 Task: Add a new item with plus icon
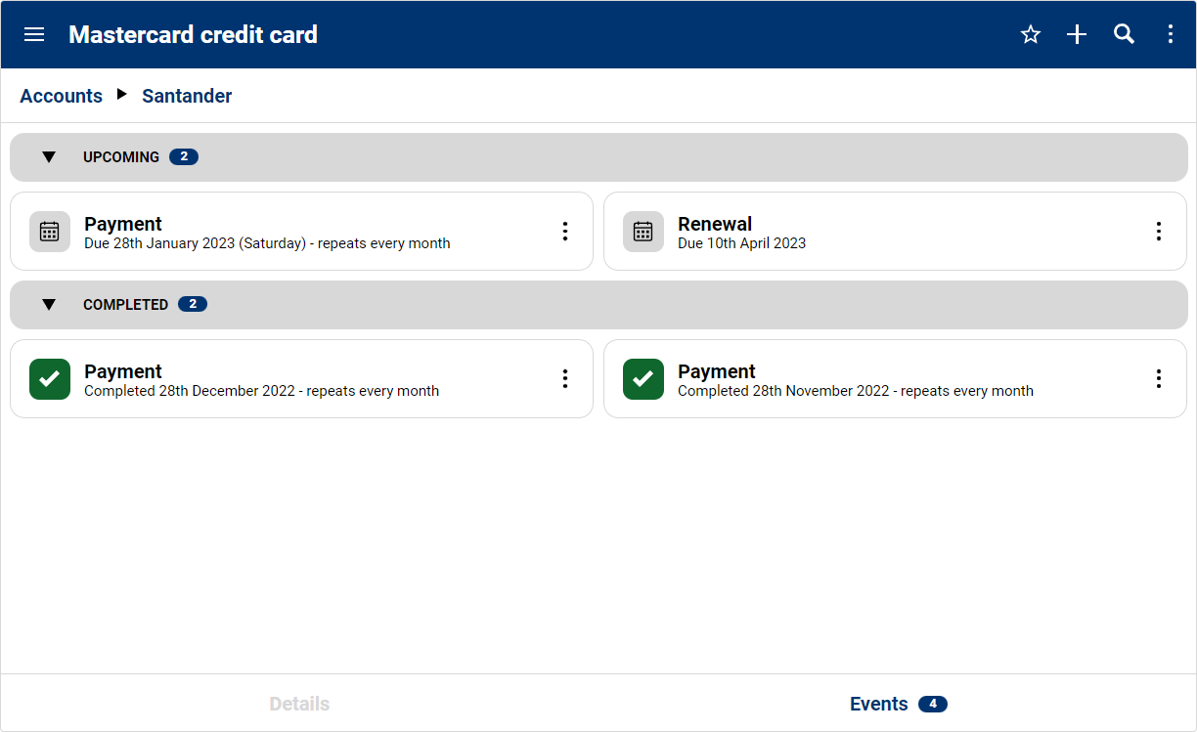[1077, 34]
